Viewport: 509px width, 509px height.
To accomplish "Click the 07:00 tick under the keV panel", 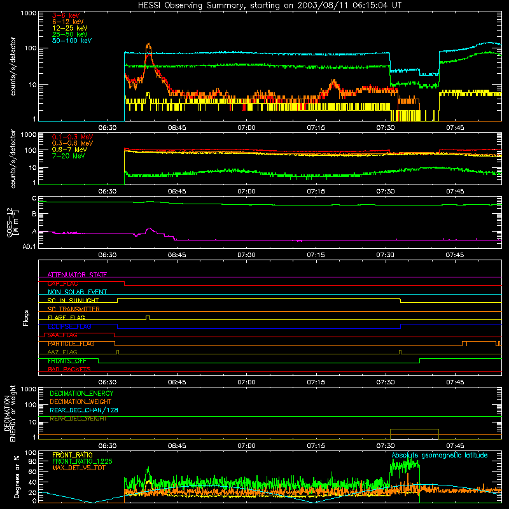I will [246, 128].
